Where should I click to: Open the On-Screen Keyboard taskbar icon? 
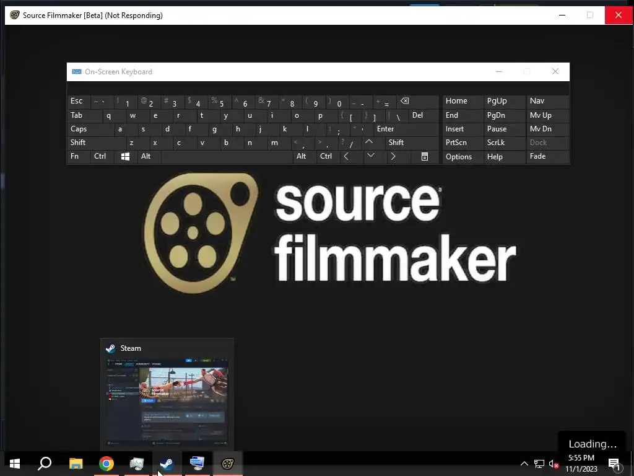coord(198,464)
